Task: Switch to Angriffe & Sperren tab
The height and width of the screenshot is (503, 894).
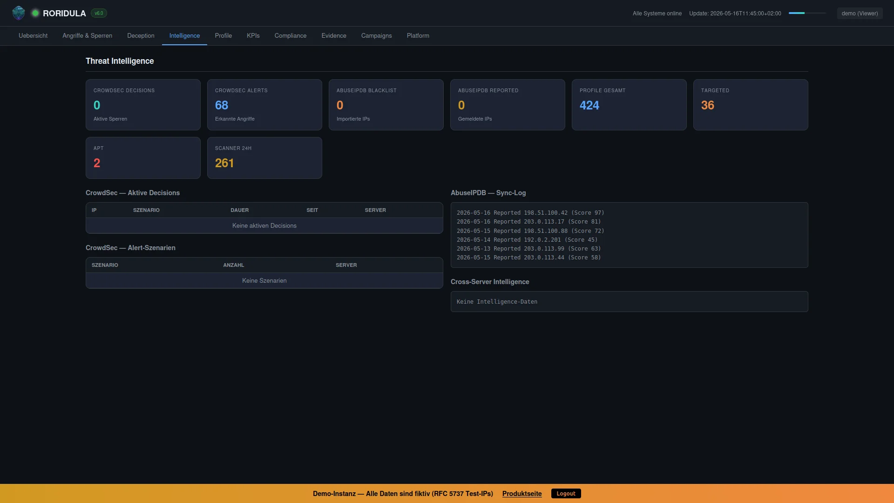Action: click(88, 36)
